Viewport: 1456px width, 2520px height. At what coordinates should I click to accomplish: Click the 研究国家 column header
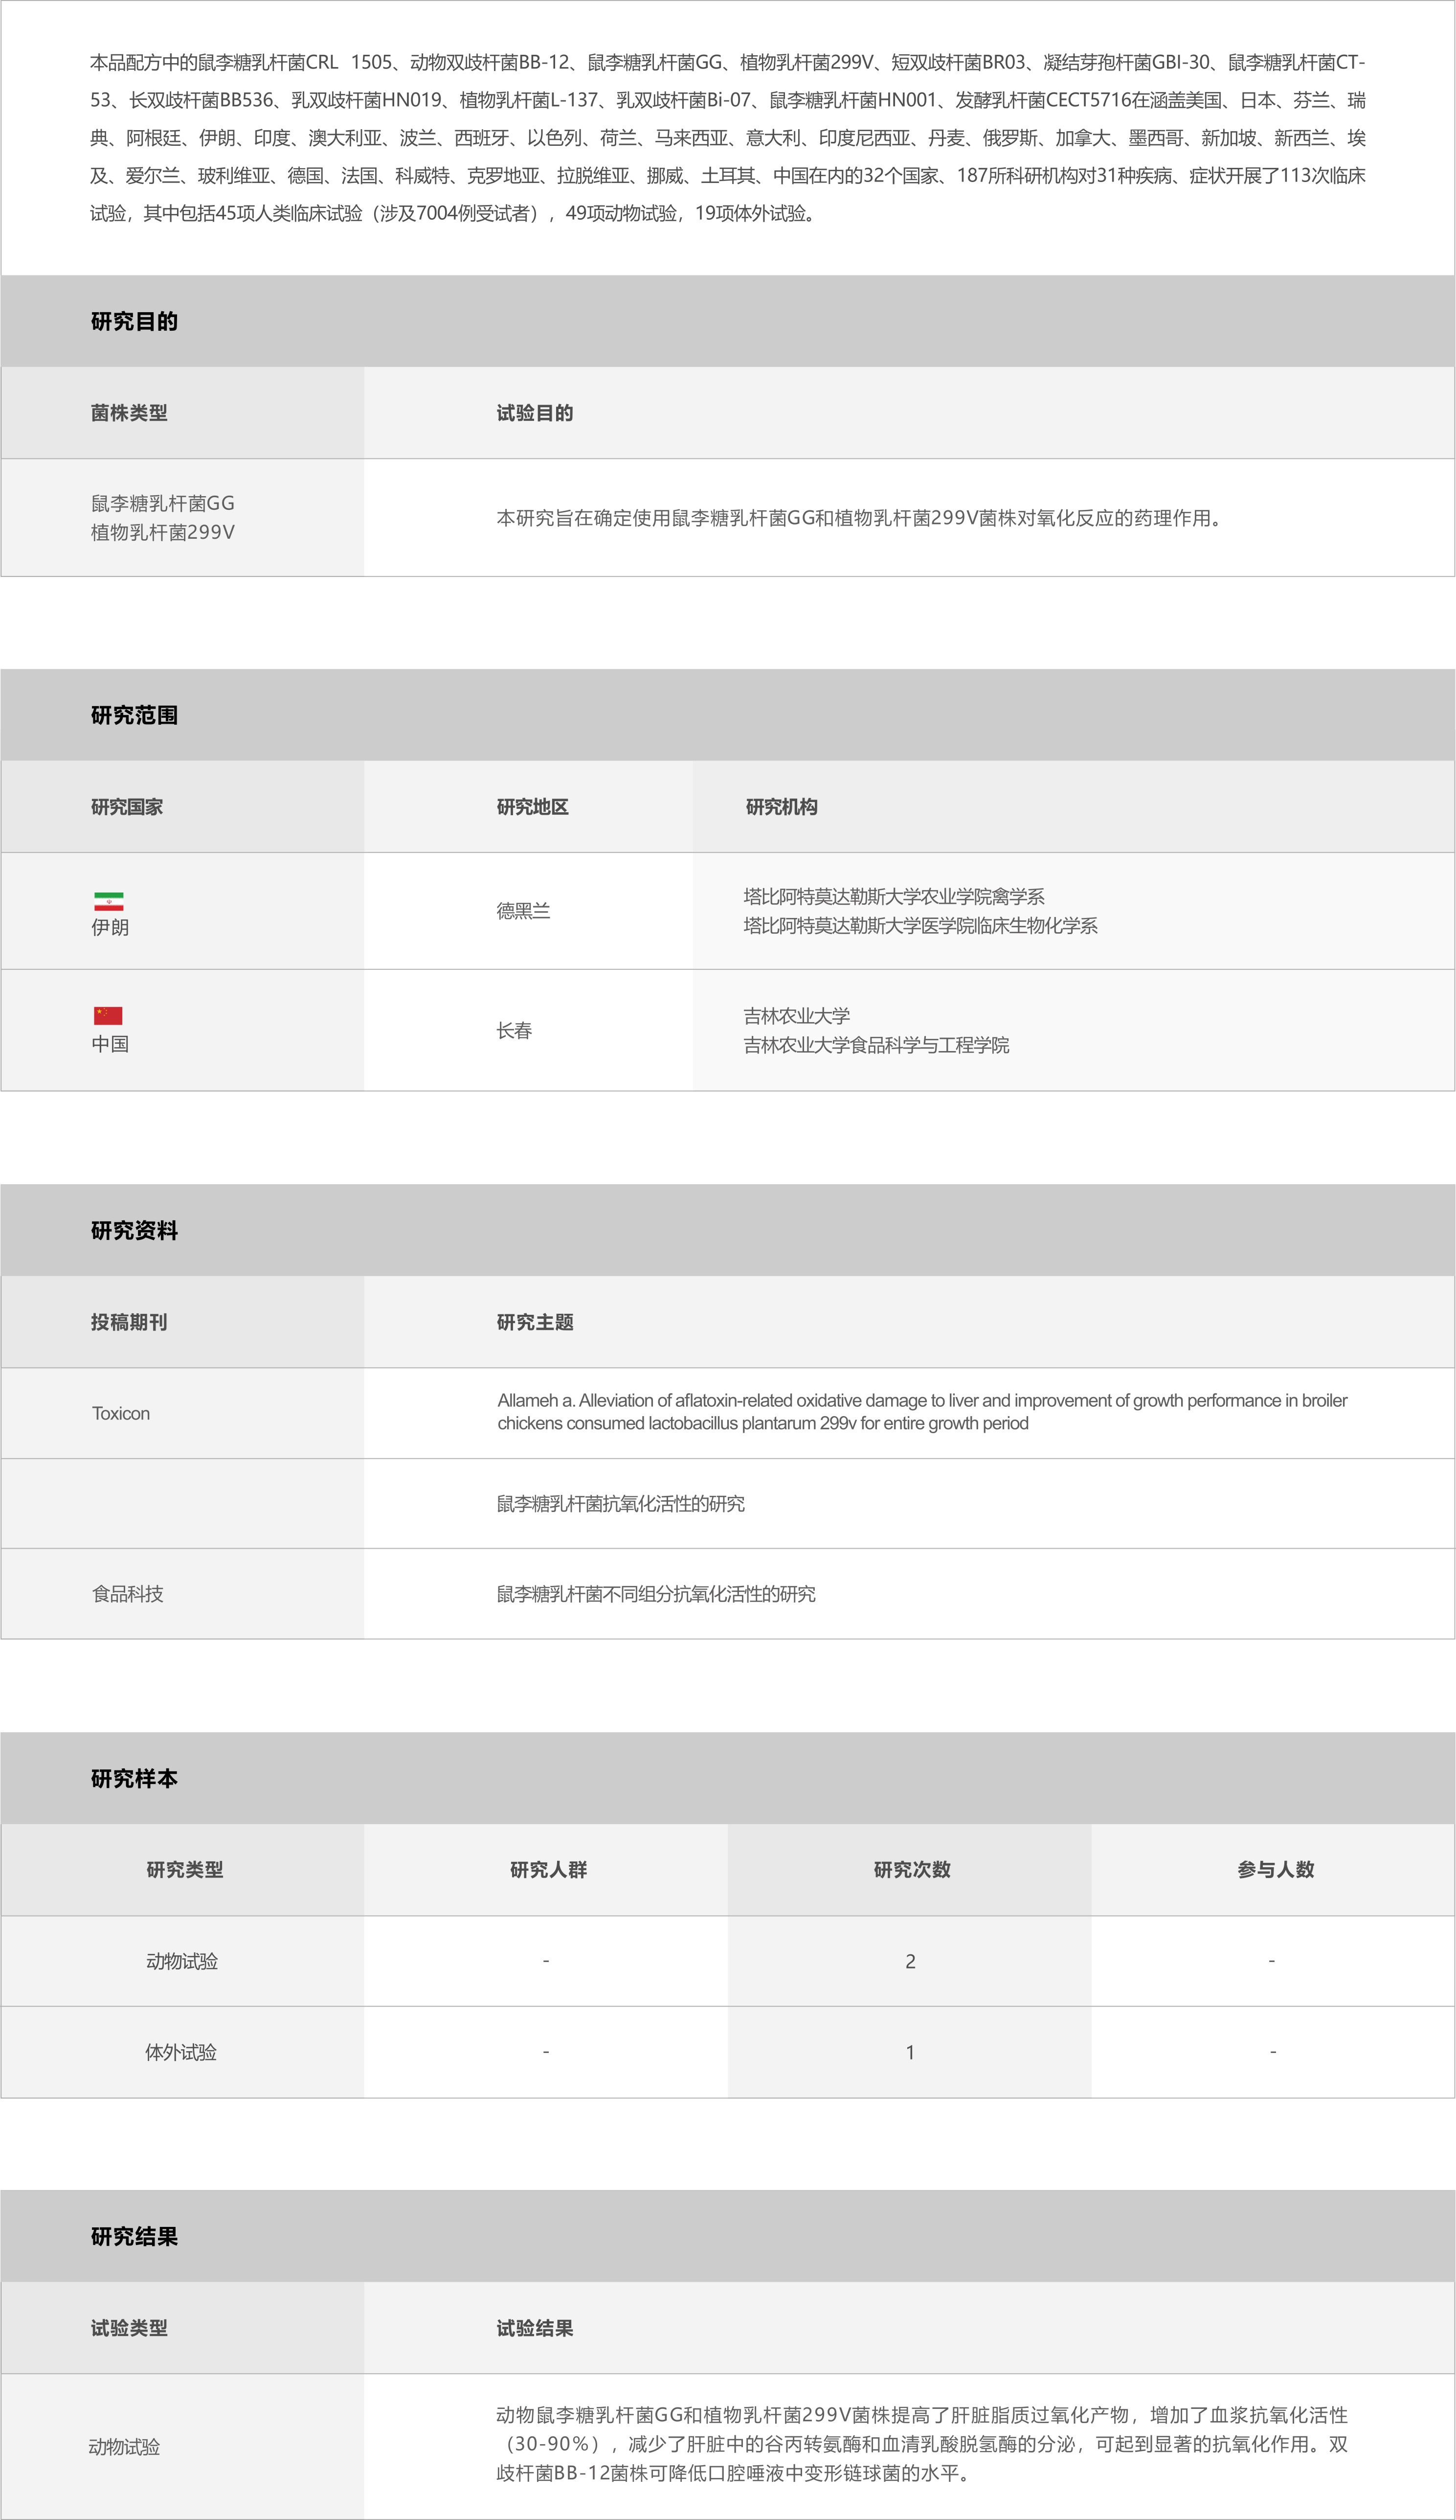(x=127, y=807)
